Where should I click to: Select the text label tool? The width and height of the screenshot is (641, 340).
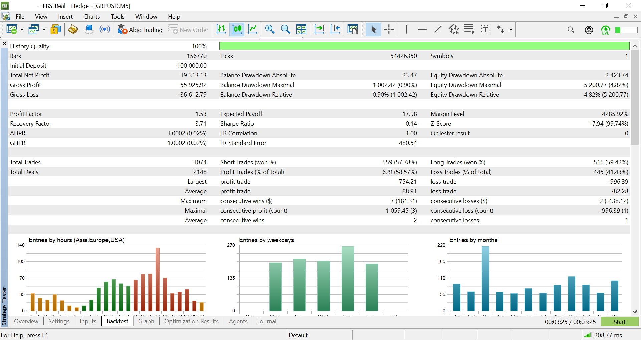pyautogui.click(x=485, y=29)
